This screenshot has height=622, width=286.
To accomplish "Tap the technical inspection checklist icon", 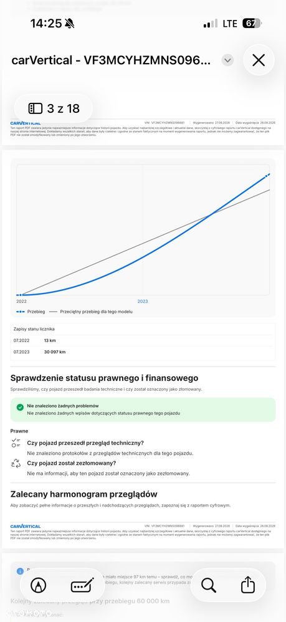I will pos(16,443).
